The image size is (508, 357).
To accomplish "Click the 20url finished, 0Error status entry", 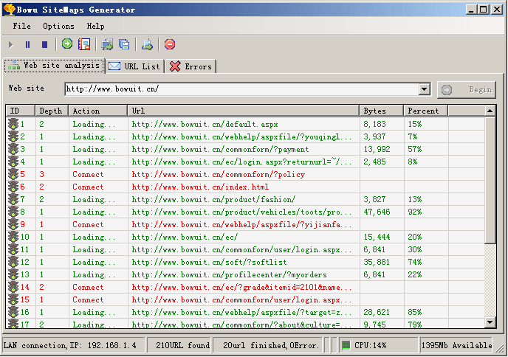I will click(267, 345).
